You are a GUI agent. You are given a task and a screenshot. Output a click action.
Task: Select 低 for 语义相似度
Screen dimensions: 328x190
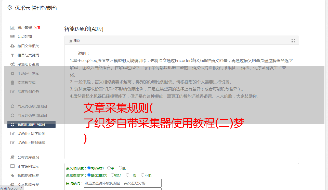(x=120, y=168)
